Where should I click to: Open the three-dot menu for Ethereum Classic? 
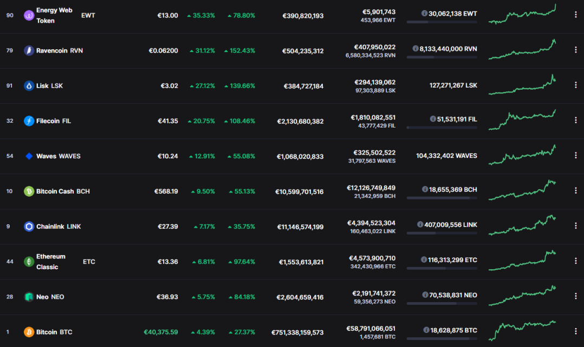576,261
